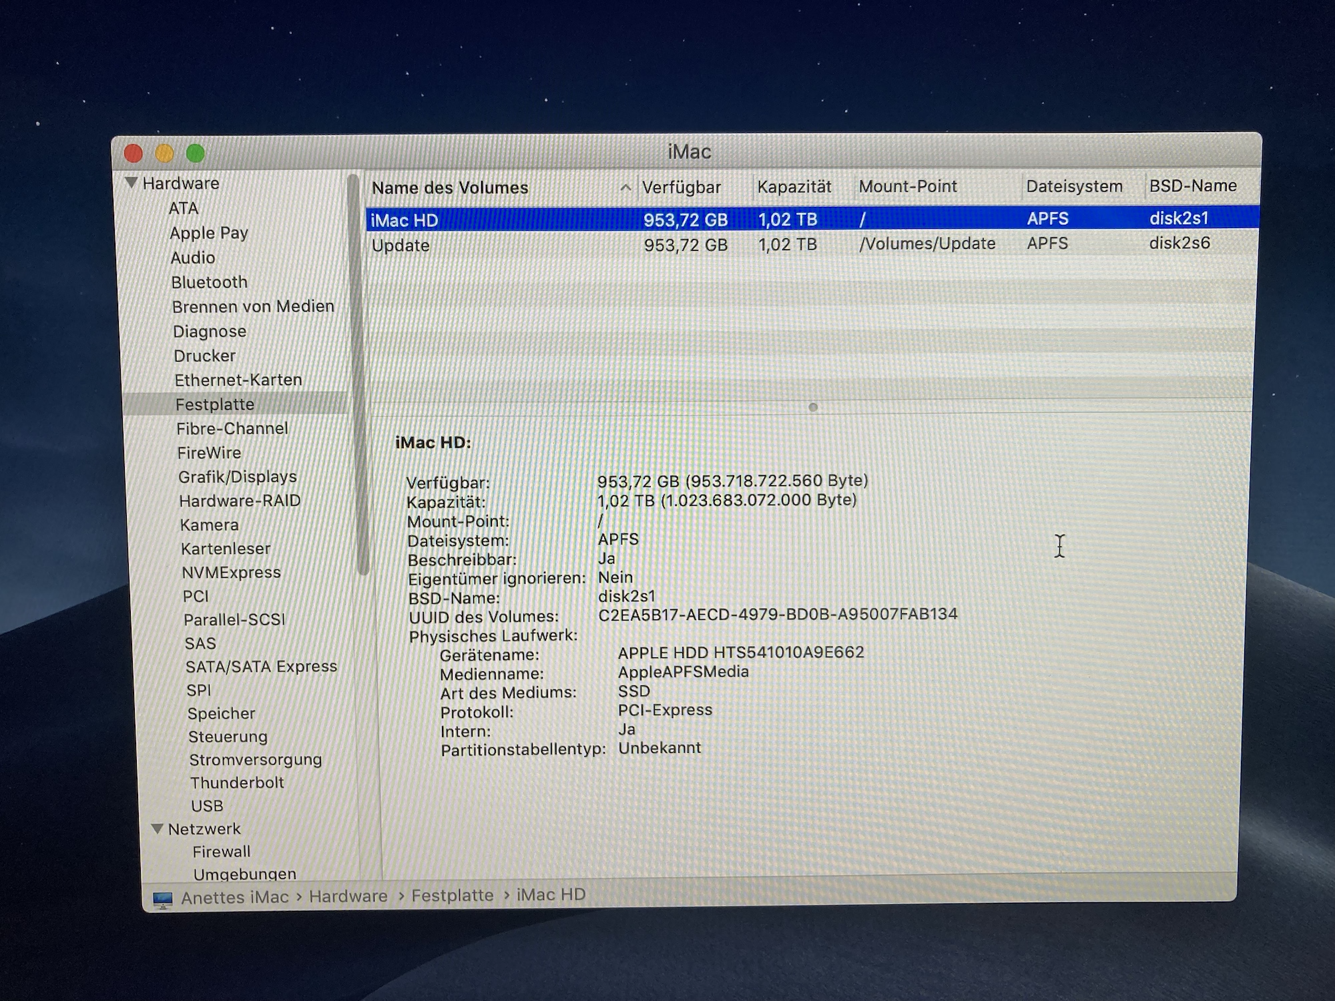Click Festplatte in the bottom path bar
Image resolution: width=1335 pixels, height=1001 pixels.
pos(452,896)
